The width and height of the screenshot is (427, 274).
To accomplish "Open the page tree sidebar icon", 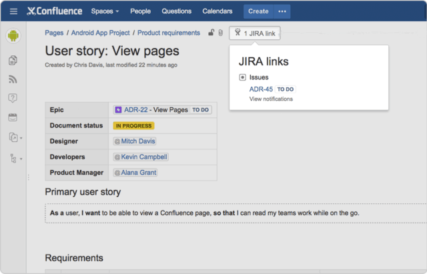I will point(13,158).
